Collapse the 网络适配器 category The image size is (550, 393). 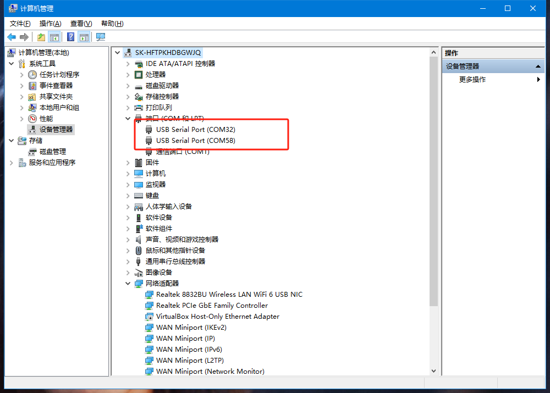coord(128,284)
